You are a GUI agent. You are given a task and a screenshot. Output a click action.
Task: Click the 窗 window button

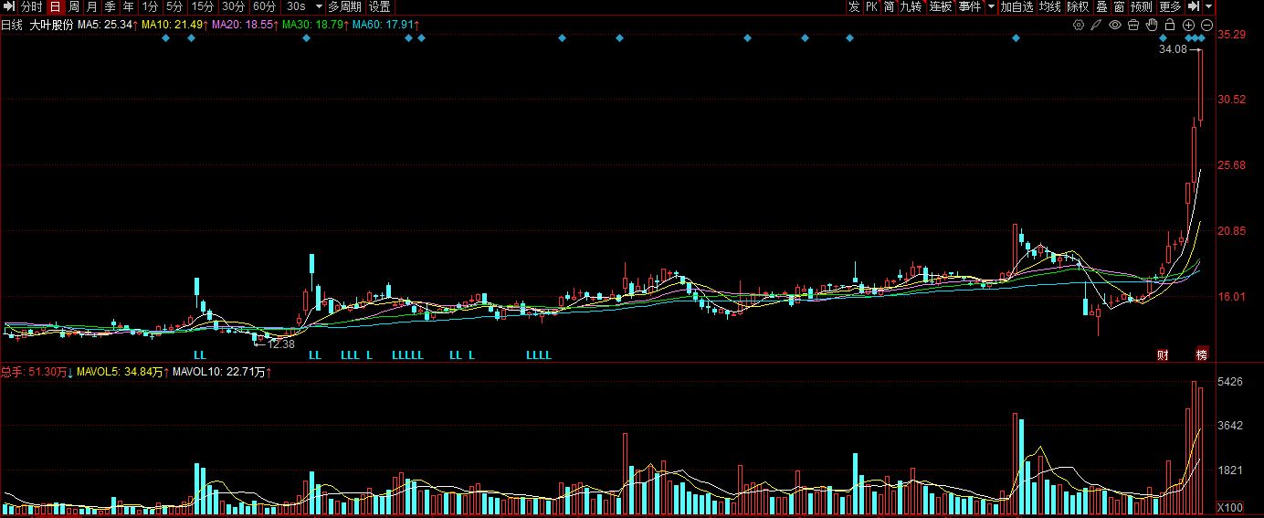1119,6
